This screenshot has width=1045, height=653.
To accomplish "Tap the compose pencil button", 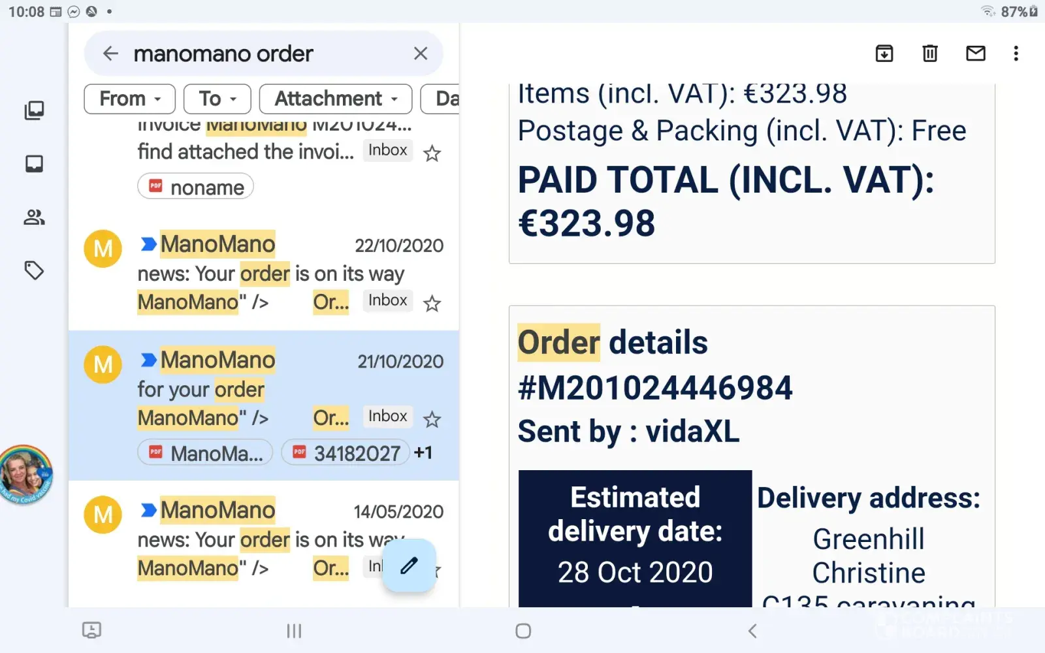I will click(409, 565).
